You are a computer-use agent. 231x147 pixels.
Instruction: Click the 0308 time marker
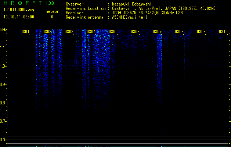pyautogui.click(x=179, y=31)
